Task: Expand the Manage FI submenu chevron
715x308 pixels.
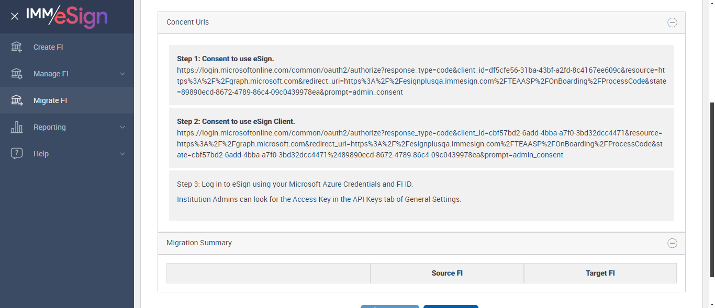Action: (x=122, y=74)
